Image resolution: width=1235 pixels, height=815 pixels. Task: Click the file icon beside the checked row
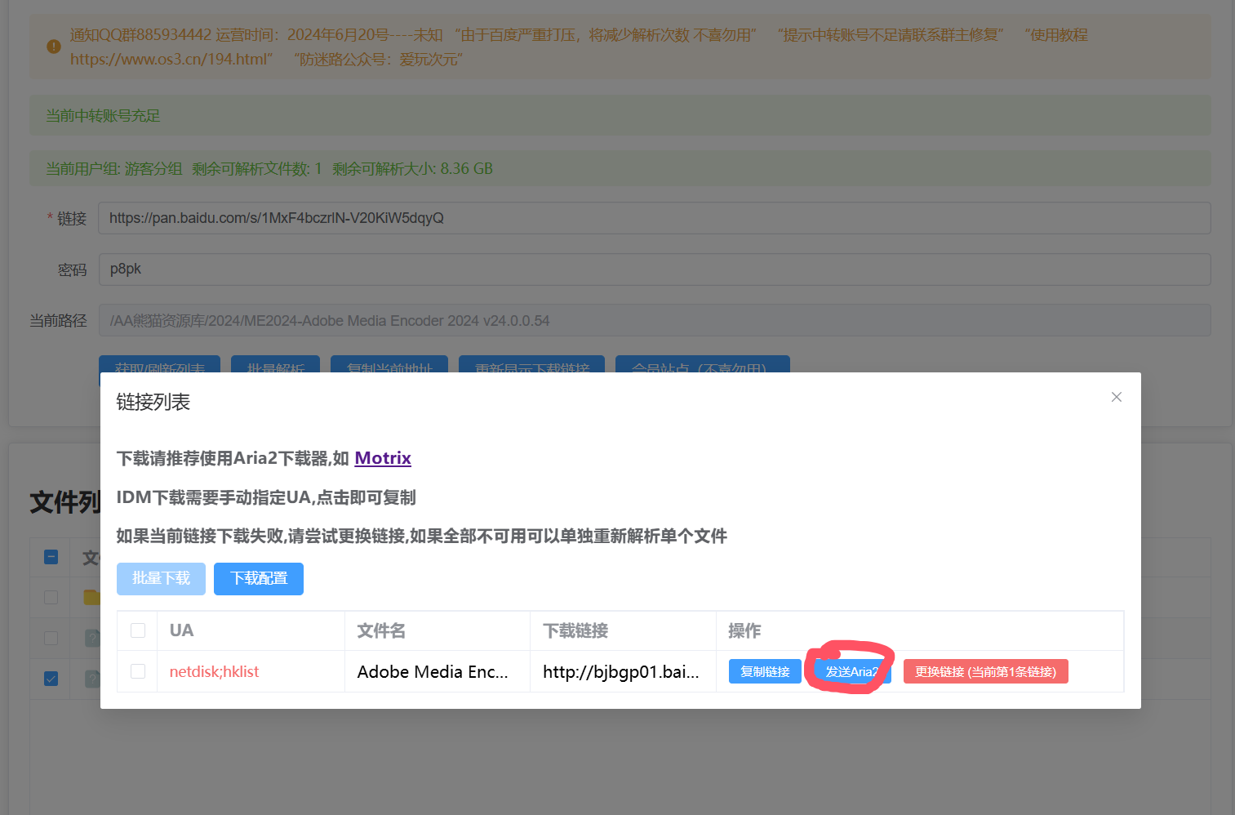[x=92, y=679]
